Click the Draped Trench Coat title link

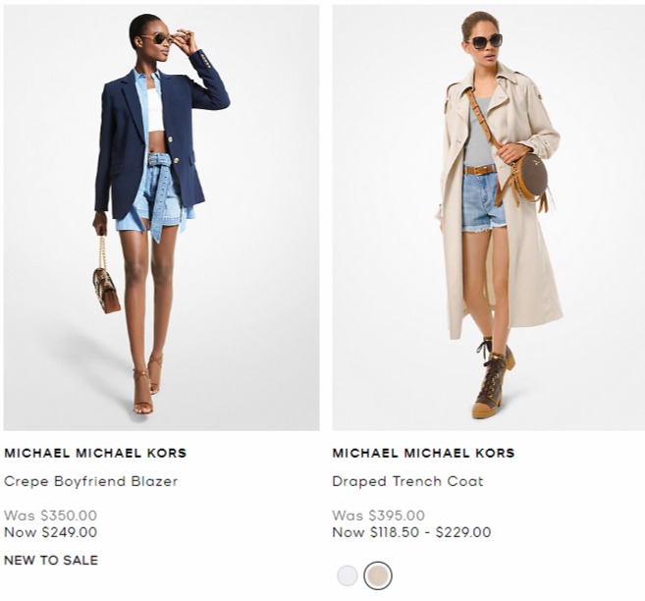click(x=407, y=481)
